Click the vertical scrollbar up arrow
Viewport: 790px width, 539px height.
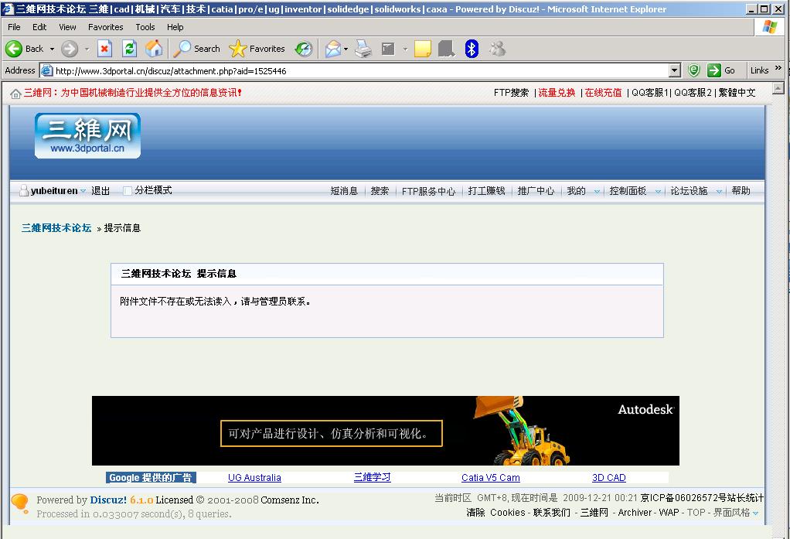pos(778,89)
